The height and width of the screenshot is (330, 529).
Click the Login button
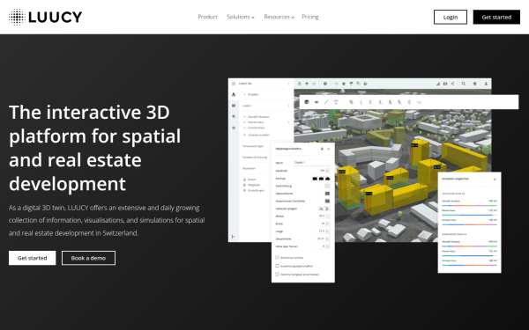(x=451, y=18)
